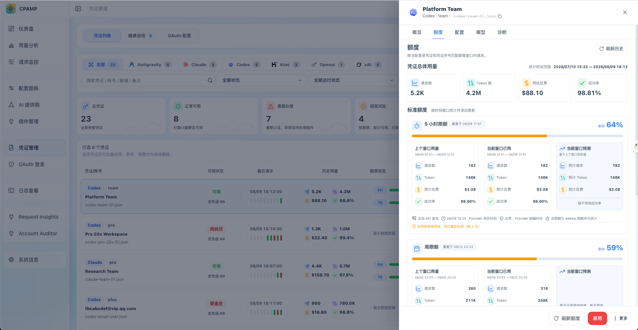638x330 pixels.
Task: Open 用量分析 in the sidebar
Action: pyautogui.click(x=35, y=45)
